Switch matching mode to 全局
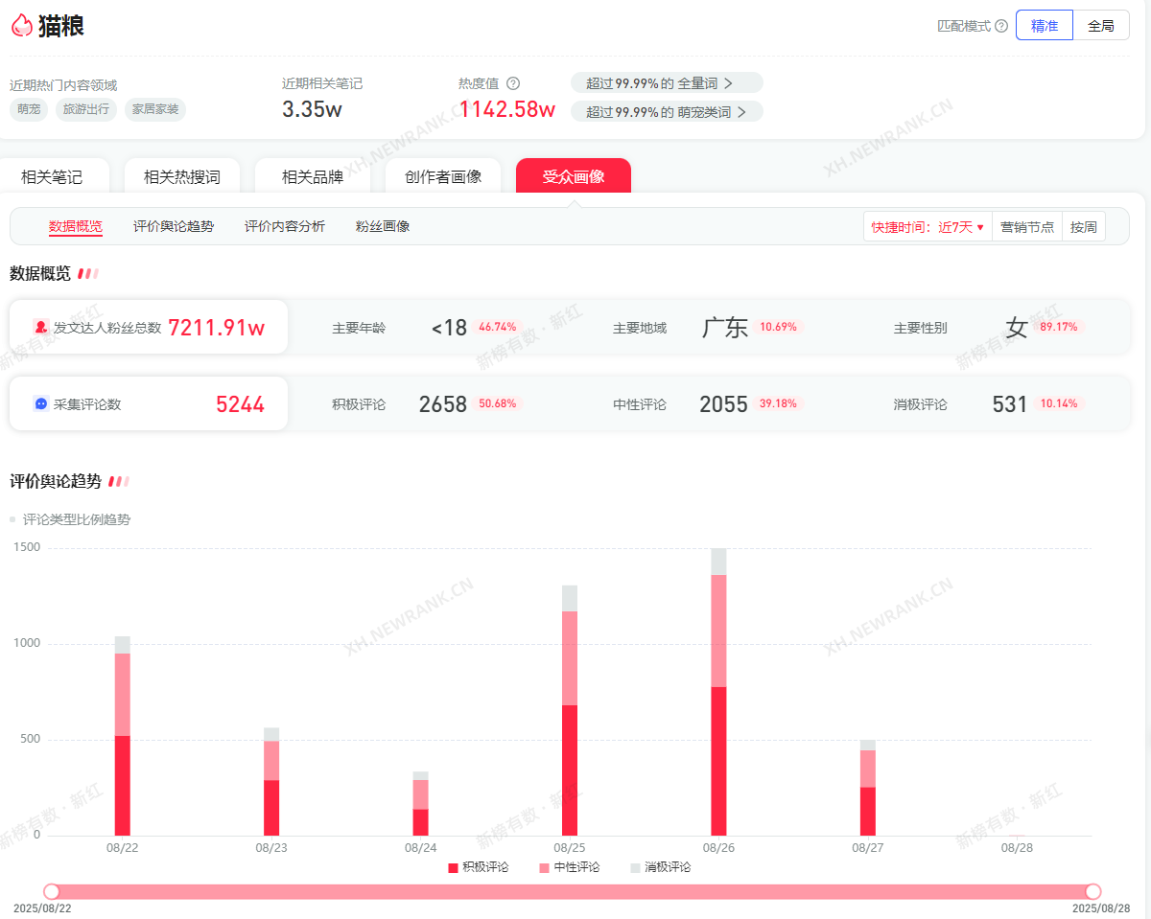This screenshot has width=1151, height=919. 1101,26
